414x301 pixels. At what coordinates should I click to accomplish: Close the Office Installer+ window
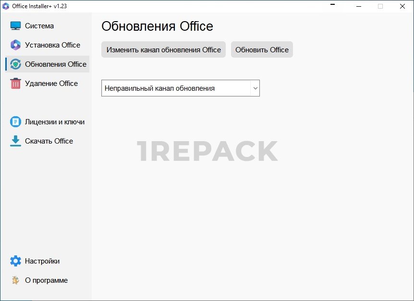tap(402, 6)
